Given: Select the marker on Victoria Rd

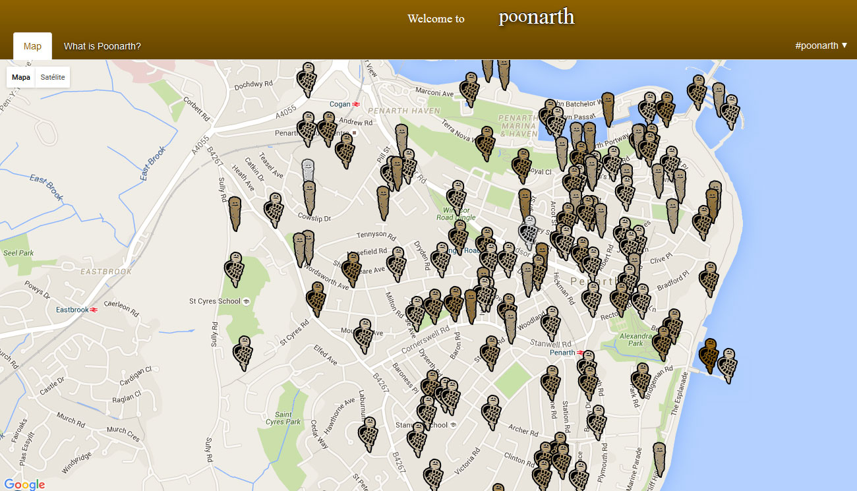Looking at the screenshot, I should 432,475.
